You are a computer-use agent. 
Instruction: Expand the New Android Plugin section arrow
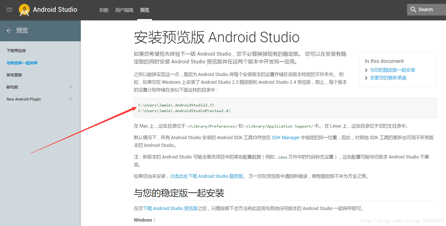coord(71,99)
